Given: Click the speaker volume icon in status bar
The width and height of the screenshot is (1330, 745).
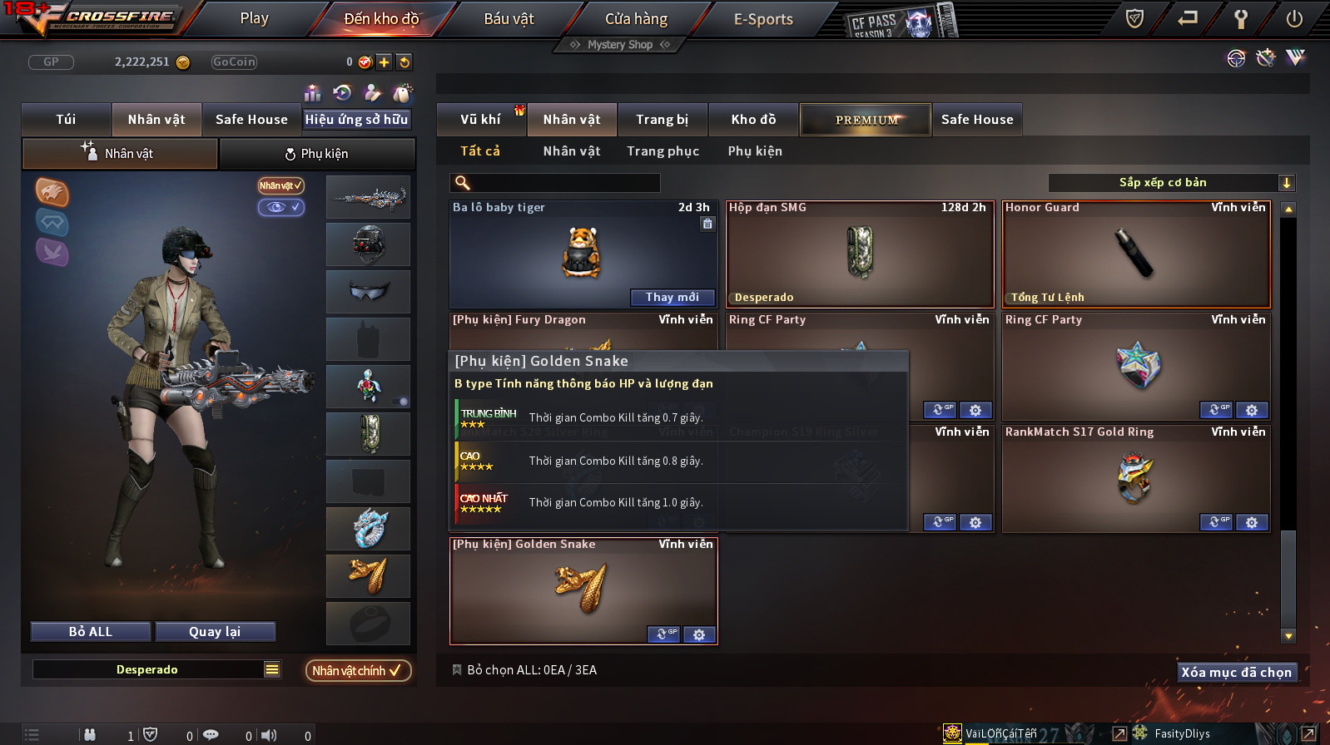Looking at the screenshot, I should (x=269, y=735).
